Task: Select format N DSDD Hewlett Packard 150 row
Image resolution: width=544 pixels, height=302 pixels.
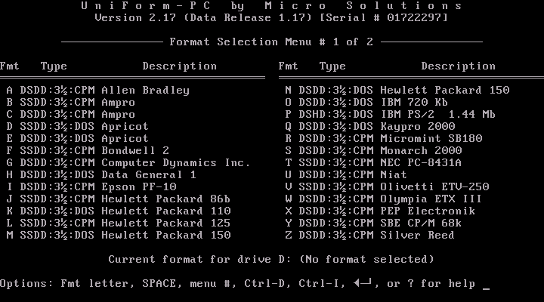Action: pyautogui.click(x=397, y=90)
